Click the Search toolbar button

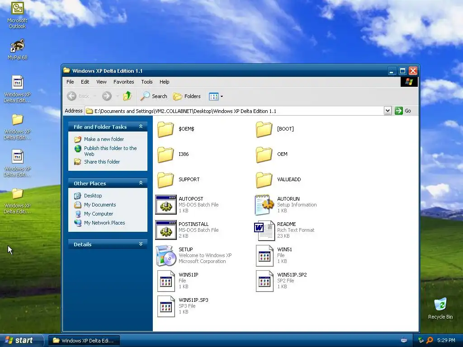coord(154,96)
